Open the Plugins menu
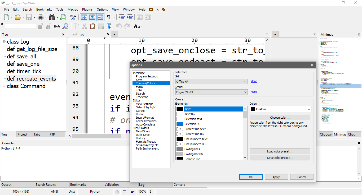 tap(87, 9)
